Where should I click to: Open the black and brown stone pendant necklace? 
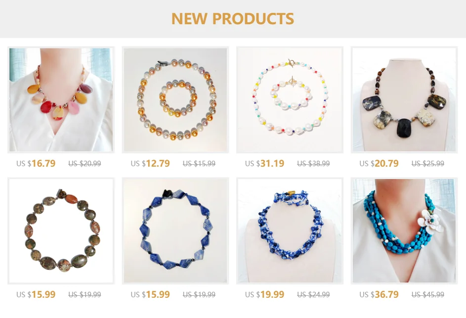404,100
